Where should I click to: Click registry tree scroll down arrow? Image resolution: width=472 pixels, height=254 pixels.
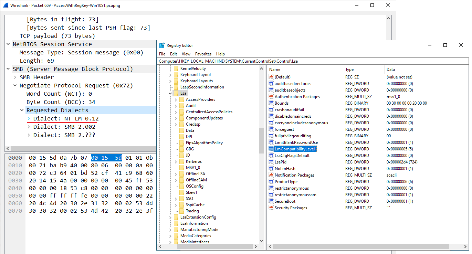[x=262, y=241]
